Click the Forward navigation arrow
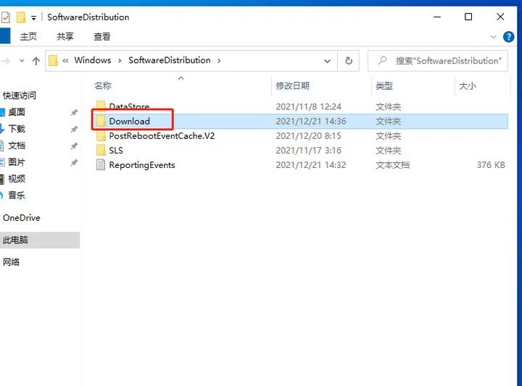This screenshot has width=522, height=386. click(5, 61)
